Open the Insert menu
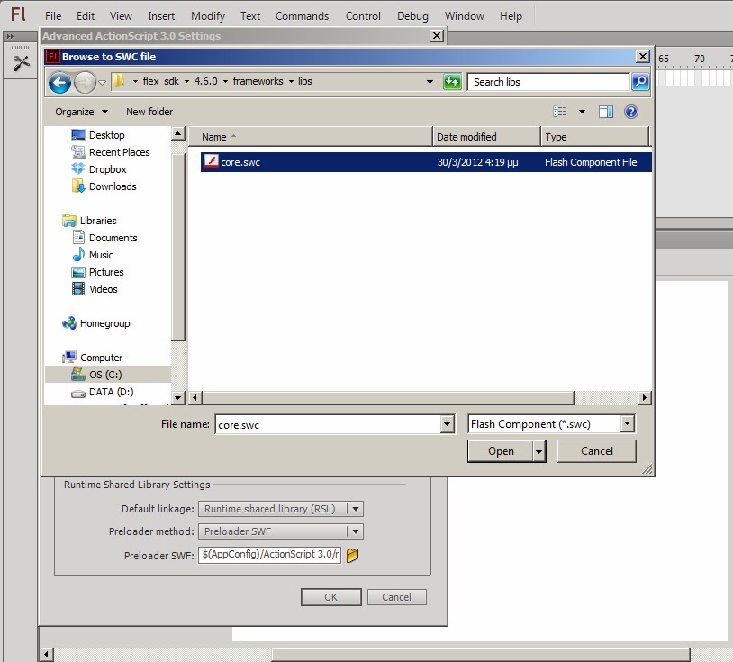733x662 pixels. point(161,16)
